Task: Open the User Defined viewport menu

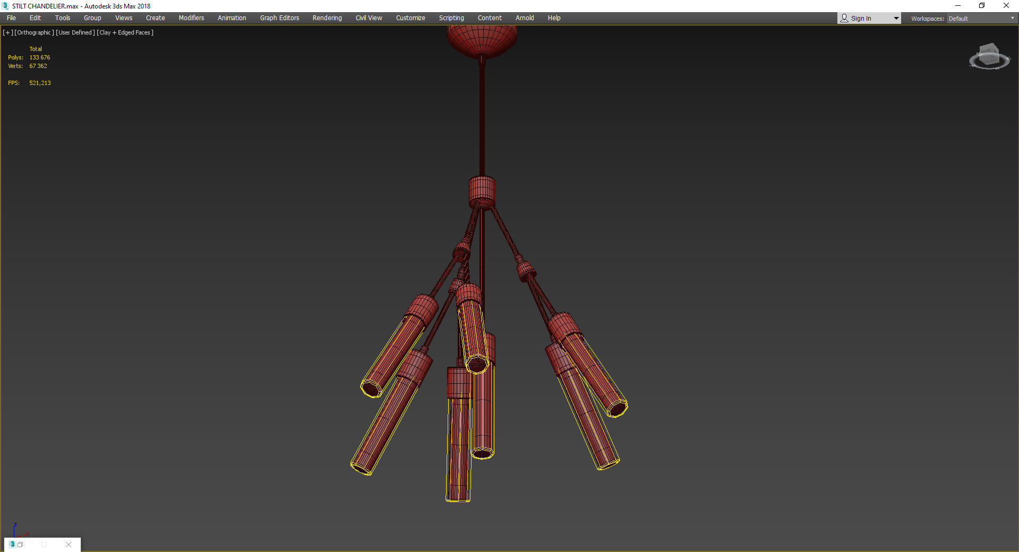Action: [75, 32]
